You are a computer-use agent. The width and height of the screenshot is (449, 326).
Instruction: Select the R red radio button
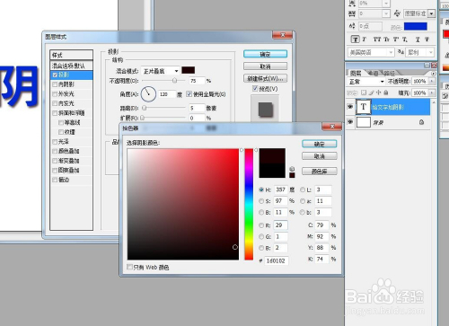coord(261,225)
